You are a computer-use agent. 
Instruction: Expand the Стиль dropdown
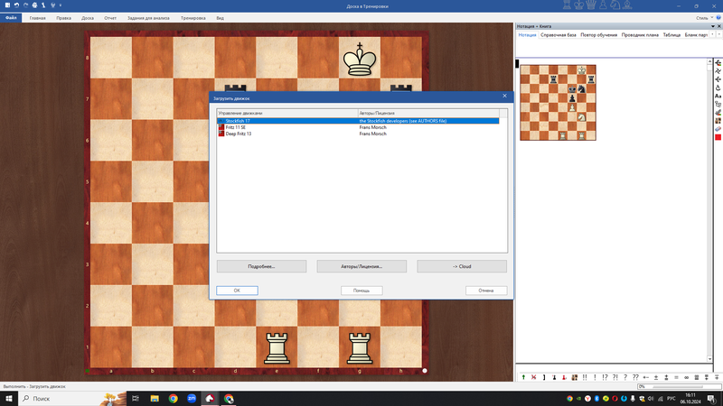point(703,17)
